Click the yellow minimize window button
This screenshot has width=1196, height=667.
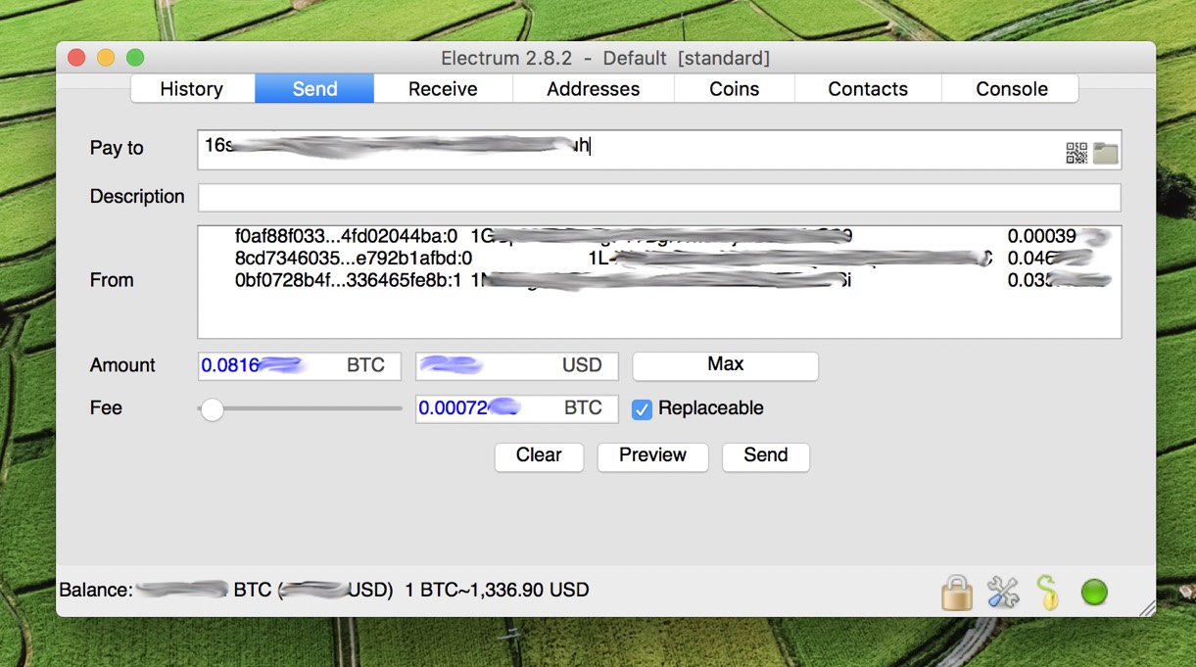click(x=106, y=58)
